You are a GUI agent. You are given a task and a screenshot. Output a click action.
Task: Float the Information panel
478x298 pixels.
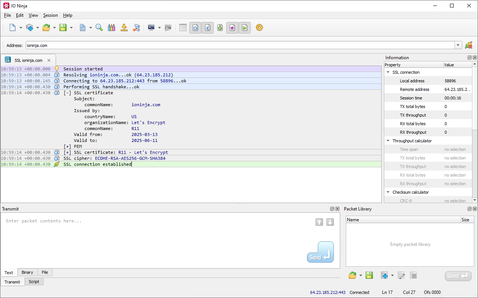coord(469,58)
